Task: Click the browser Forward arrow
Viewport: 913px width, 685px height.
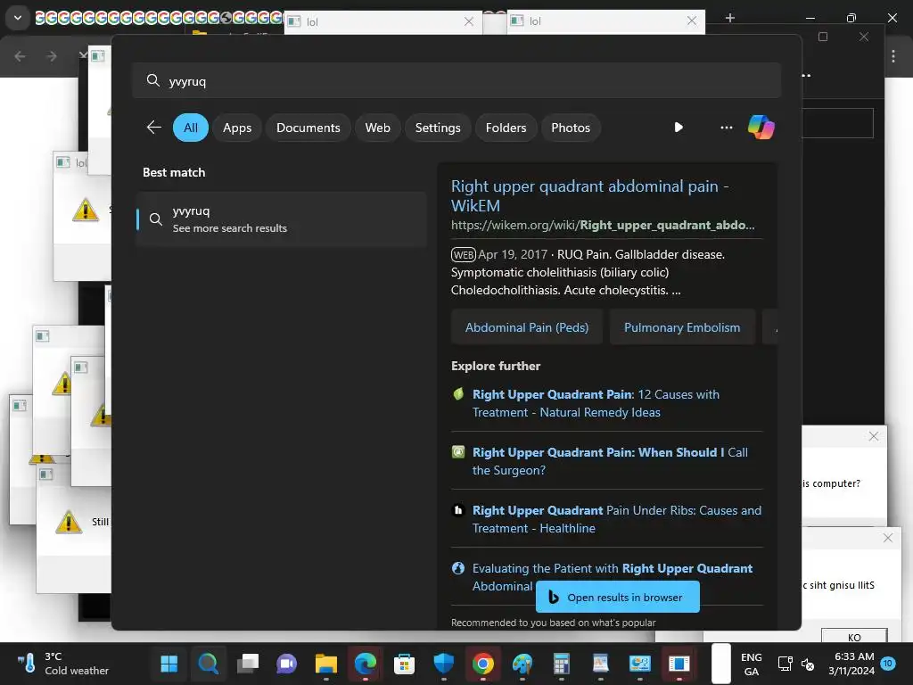Action: point(51,56)
